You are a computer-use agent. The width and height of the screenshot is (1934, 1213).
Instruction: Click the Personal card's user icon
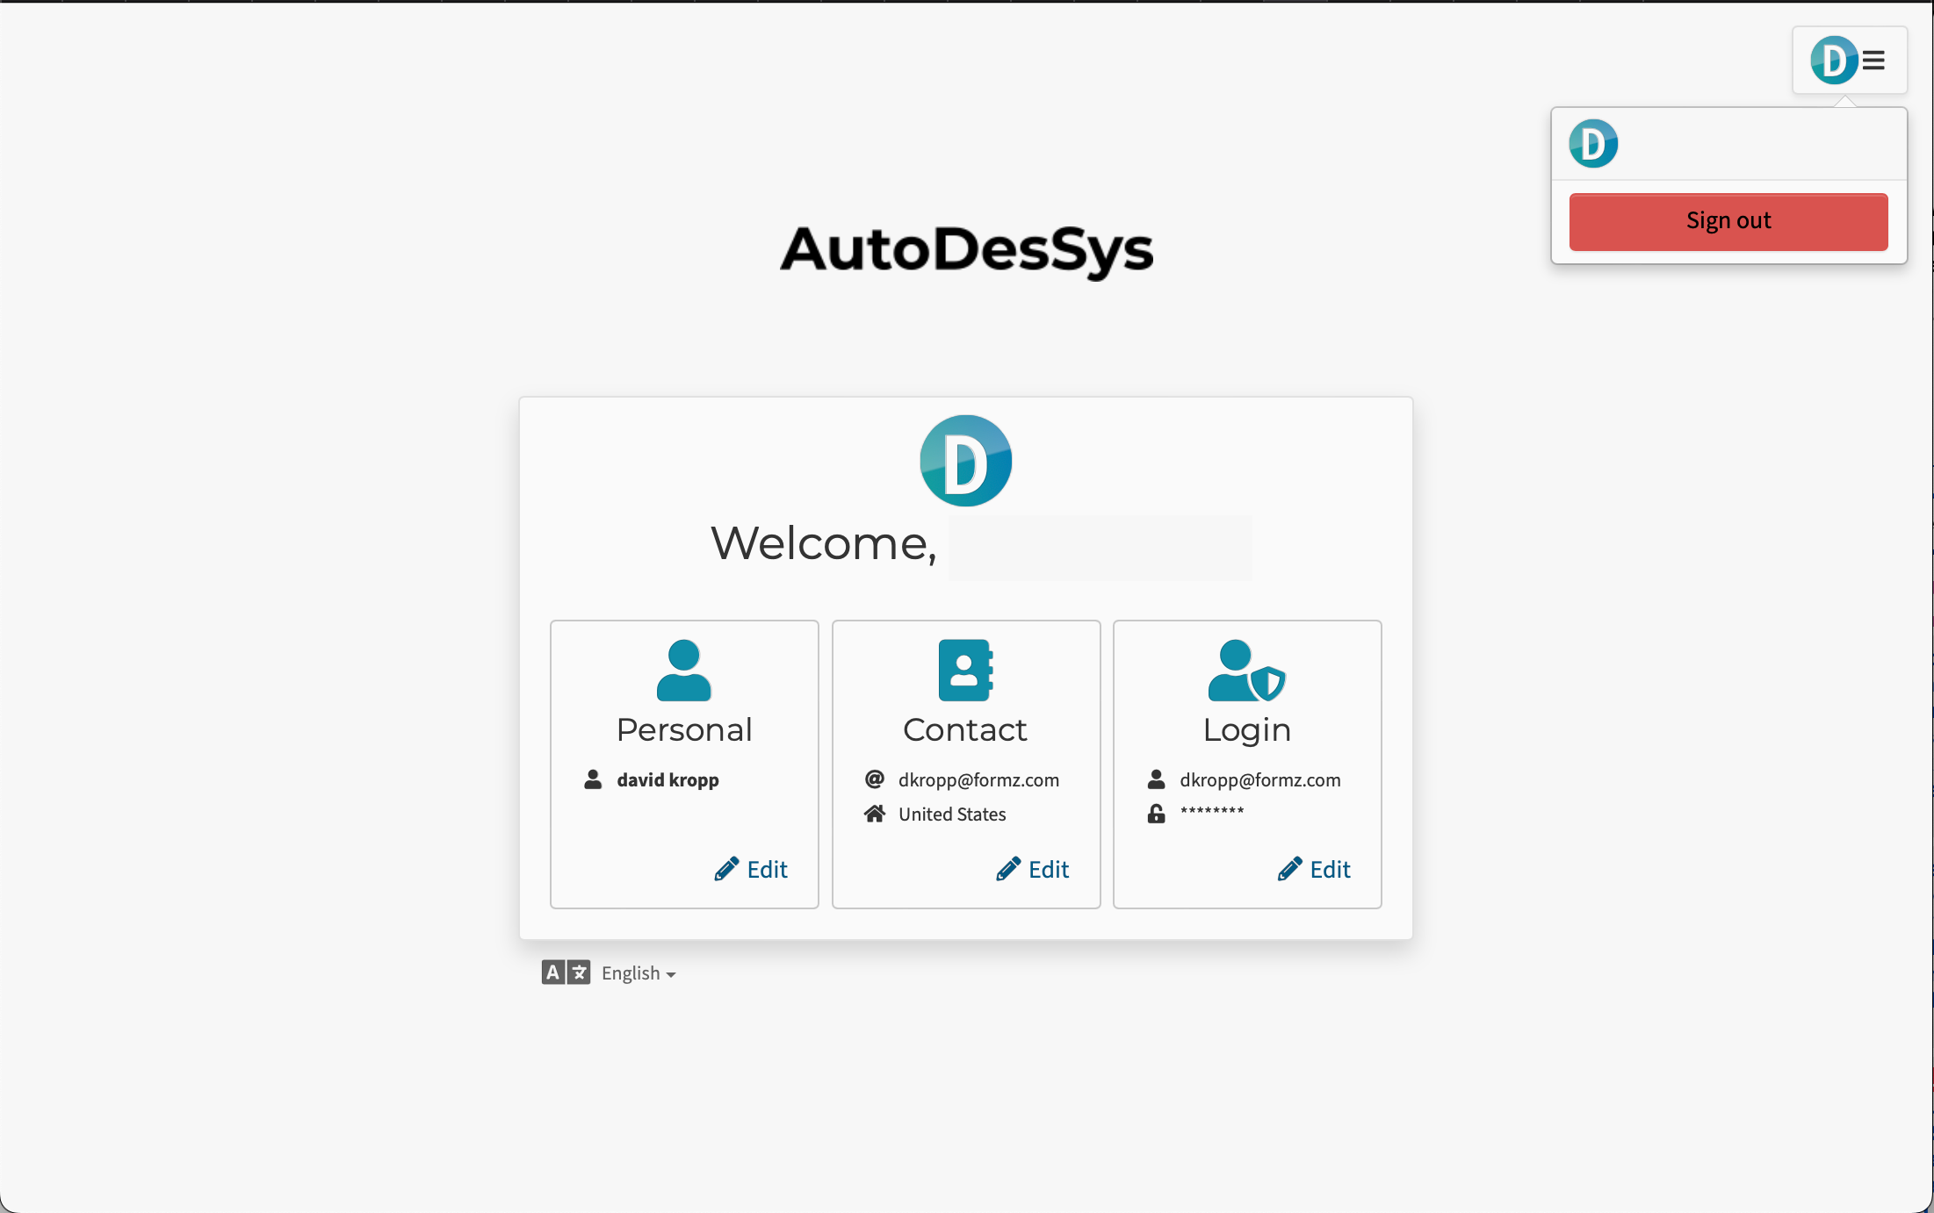[683, 670]
